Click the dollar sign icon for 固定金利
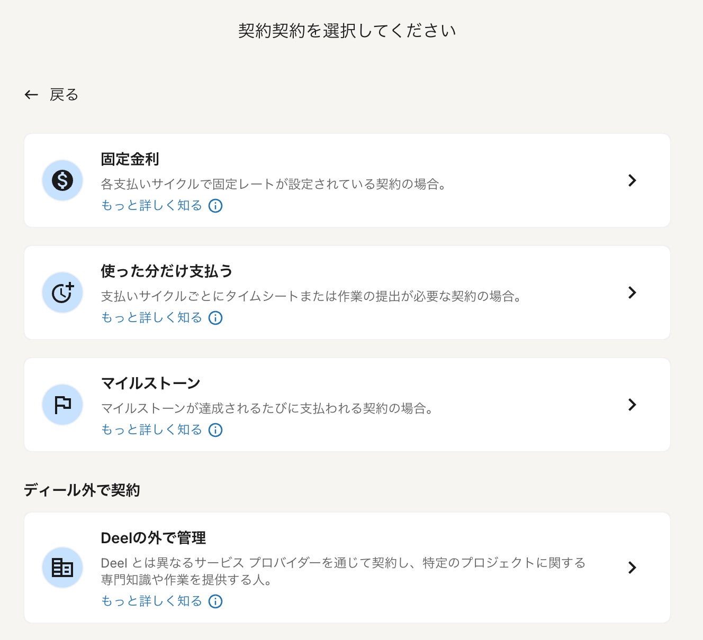 (x=62, y=180)
